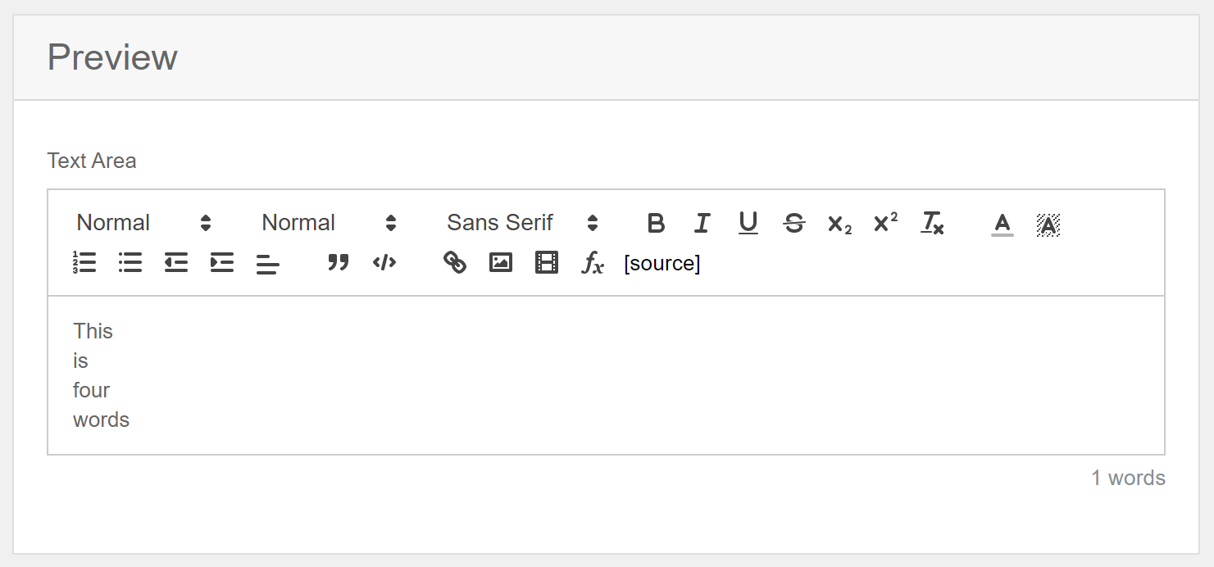Apply subscript formatting
1214x567 pixels.
(839, 223)
